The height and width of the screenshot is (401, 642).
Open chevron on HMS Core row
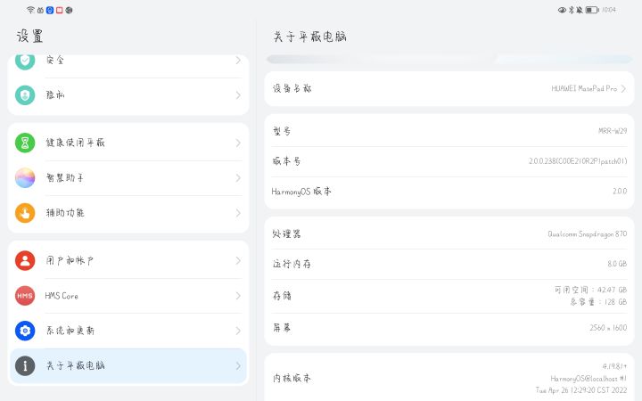[x=238, y=296]
